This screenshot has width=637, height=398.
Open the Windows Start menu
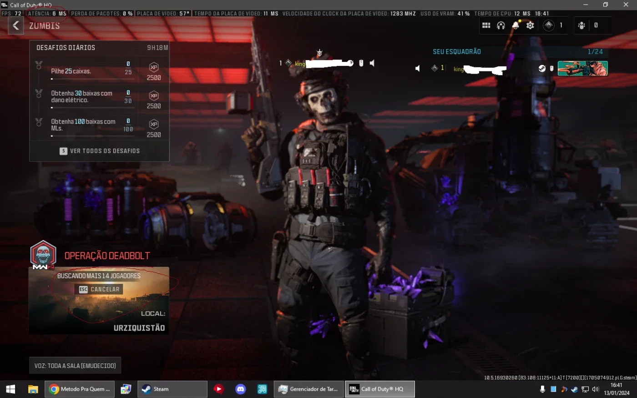10,389
